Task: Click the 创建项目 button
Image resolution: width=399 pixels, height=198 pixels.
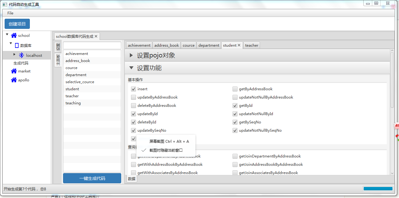Action: [17, 24]
